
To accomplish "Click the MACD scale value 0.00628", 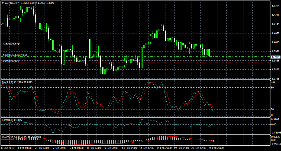I will point(275,137).
